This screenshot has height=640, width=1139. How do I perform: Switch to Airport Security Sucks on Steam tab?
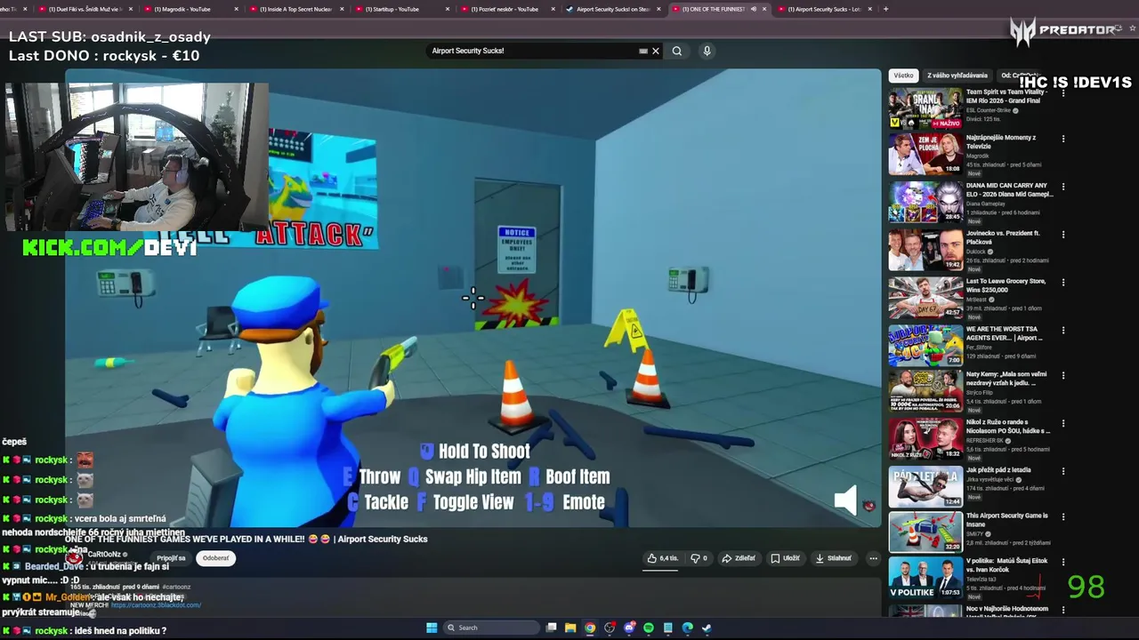(613, 9)
